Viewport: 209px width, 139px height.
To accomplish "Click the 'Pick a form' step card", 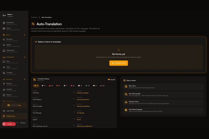I will tap(163, 87).
